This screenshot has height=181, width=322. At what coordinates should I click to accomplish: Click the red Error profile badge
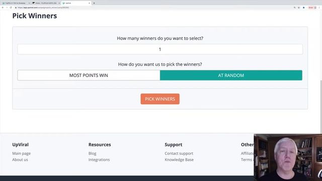point(312,8)
